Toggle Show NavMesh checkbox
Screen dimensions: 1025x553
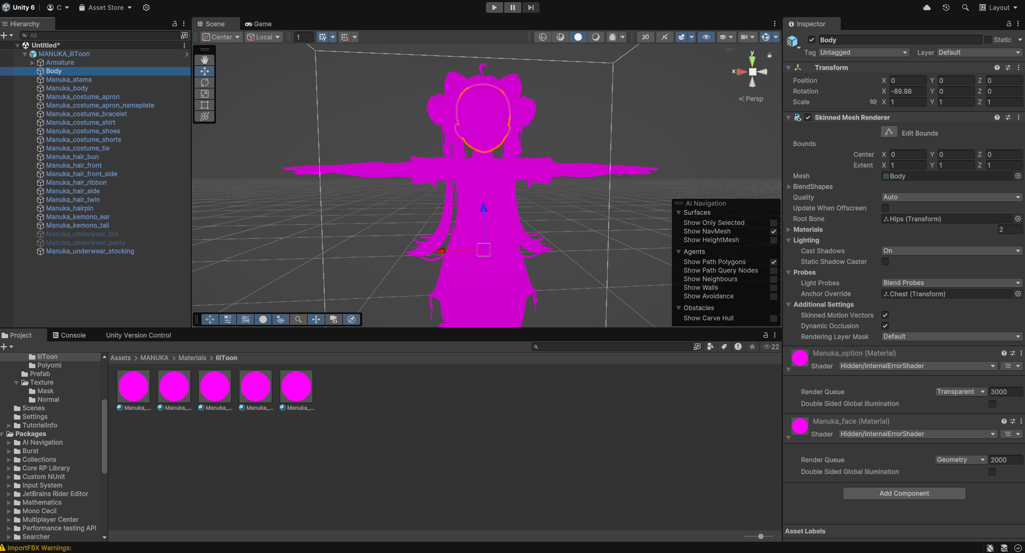pos(774,231)
